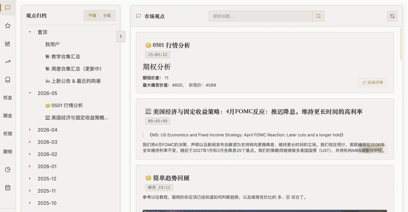Screen dimensions: 408x212
Task: Click 阅读详情 button on 0501 card
Action: pos(373,82)
